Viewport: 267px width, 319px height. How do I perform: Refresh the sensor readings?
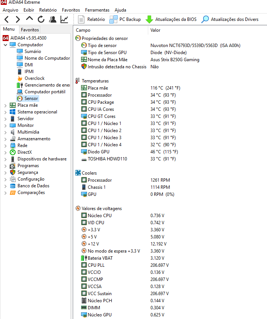coord(41,19)
